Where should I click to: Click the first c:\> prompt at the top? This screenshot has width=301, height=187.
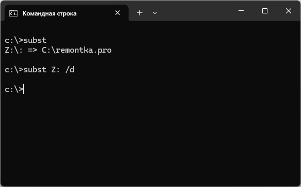14,40
